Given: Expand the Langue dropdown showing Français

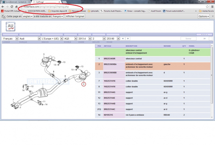Looking at the screenshot, I should (10, 39).
